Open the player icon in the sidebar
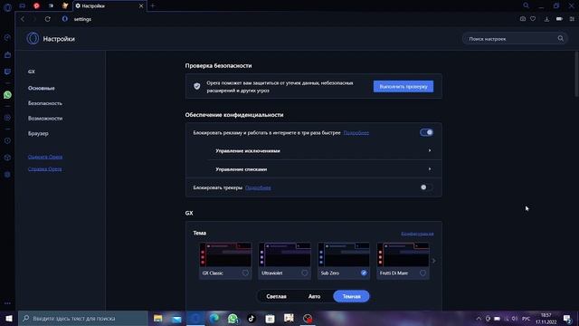Screen dimensions: 579x326 pyautogui.click(x=7, y=118)
